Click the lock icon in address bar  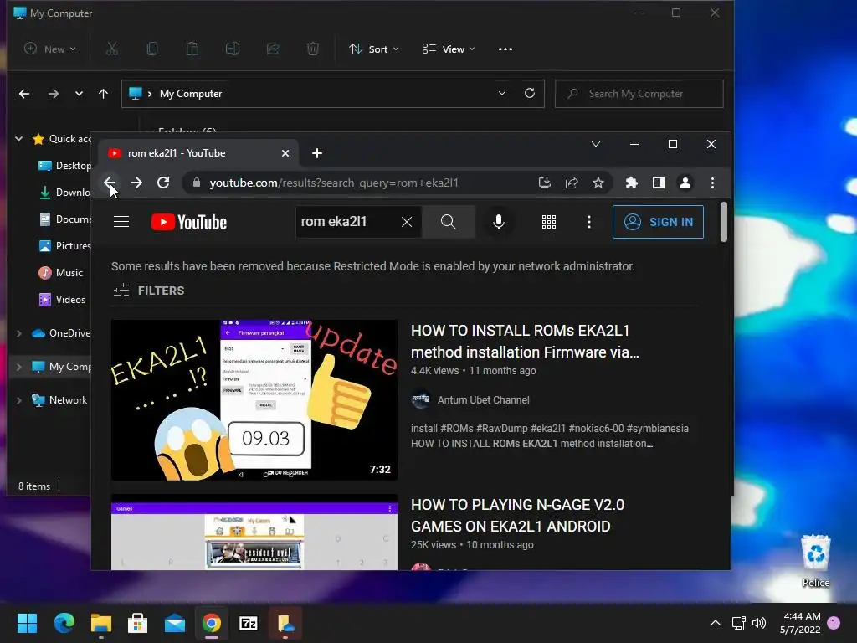[x=197, y=183]
